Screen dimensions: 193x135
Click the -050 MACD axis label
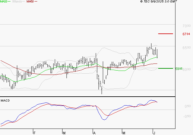pos(187,116)
